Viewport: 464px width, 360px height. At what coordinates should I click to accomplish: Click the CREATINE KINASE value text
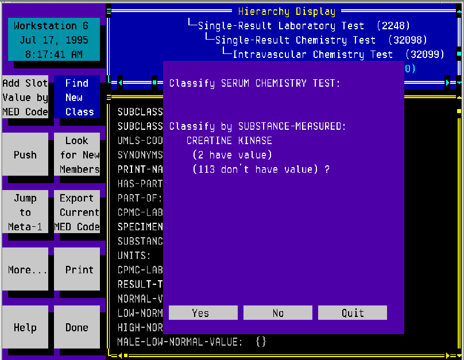(229, 141)
